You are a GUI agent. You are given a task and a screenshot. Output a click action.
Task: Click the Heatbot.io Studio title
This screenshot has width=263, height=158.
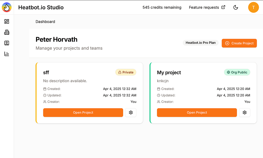coord(41,7)
